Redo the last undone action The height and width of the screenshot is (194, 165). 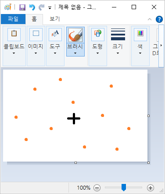tap(42, 7)
